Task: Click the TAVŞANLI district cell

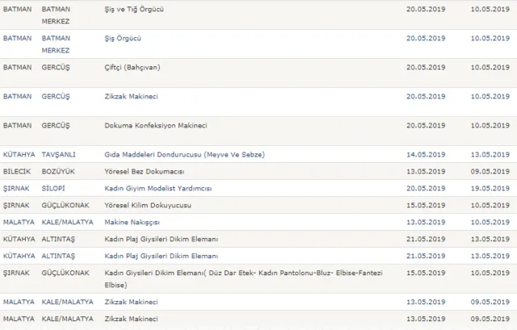Action: point(60,154)
